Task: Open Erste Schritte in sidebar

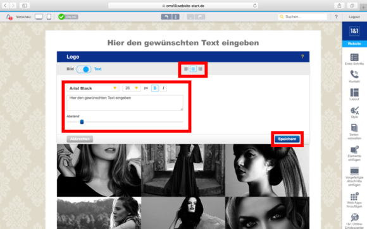Action: (354, 59)
